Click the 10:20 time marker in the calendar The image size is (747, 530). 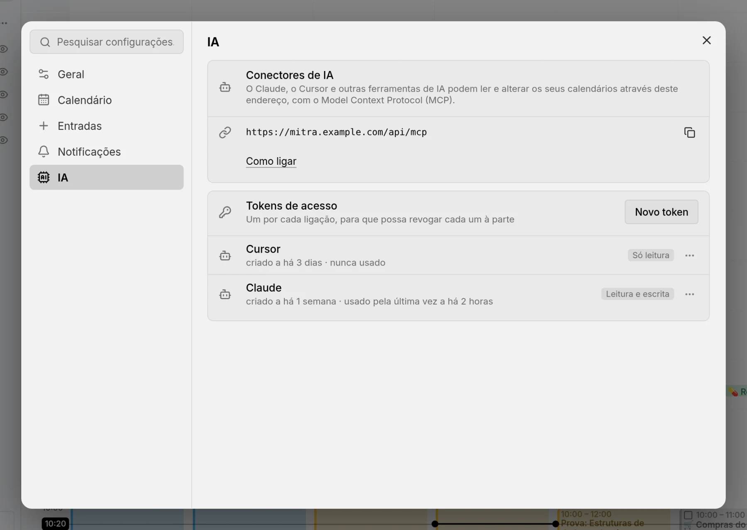point(56,524)
